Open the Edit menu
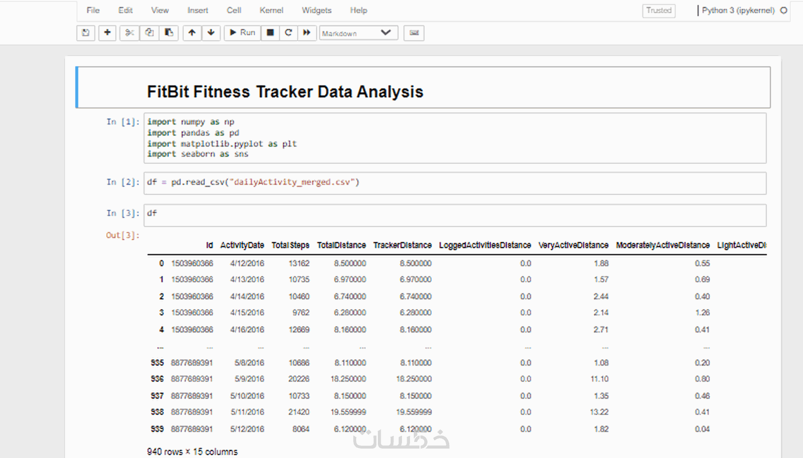Image resolution: width=803 pixels, height=458 pixels. point(125,10)
